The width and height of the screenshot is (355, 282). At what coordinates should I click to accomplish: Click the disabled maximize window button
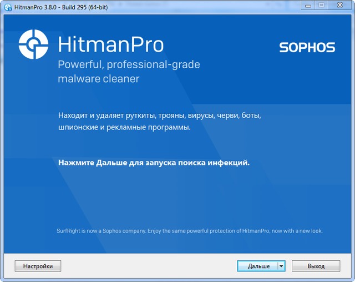tap(322, 6)
